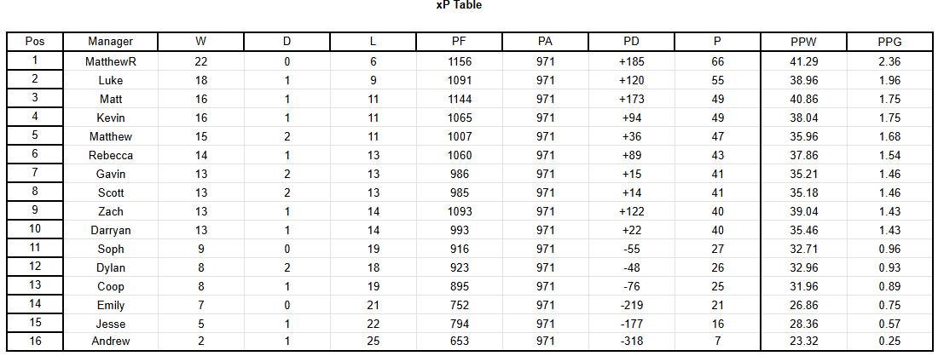The width and height of the screenshot is (938, 356).
Task: Click Soph's losses value 19
Action: click(373, 249)
